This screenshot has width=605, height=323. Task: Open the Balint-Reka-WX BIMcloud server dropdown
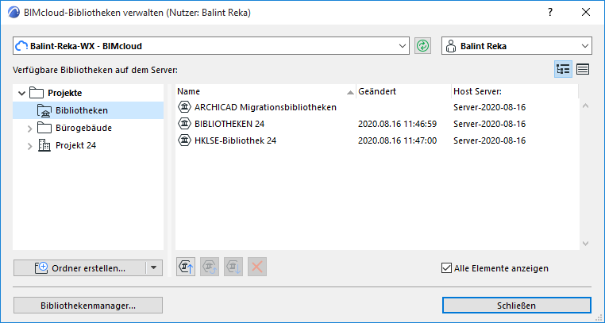[x=402, y=46]
